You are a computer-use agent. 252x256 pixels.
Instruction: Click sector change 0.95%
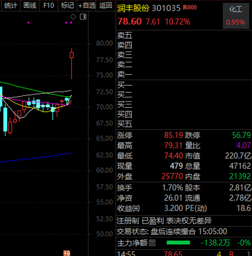[235, 22]
